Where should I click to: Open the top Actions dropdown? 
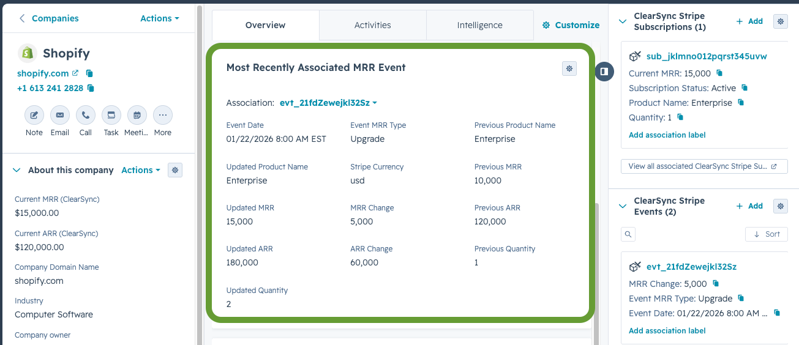click(x=160, y=18)
